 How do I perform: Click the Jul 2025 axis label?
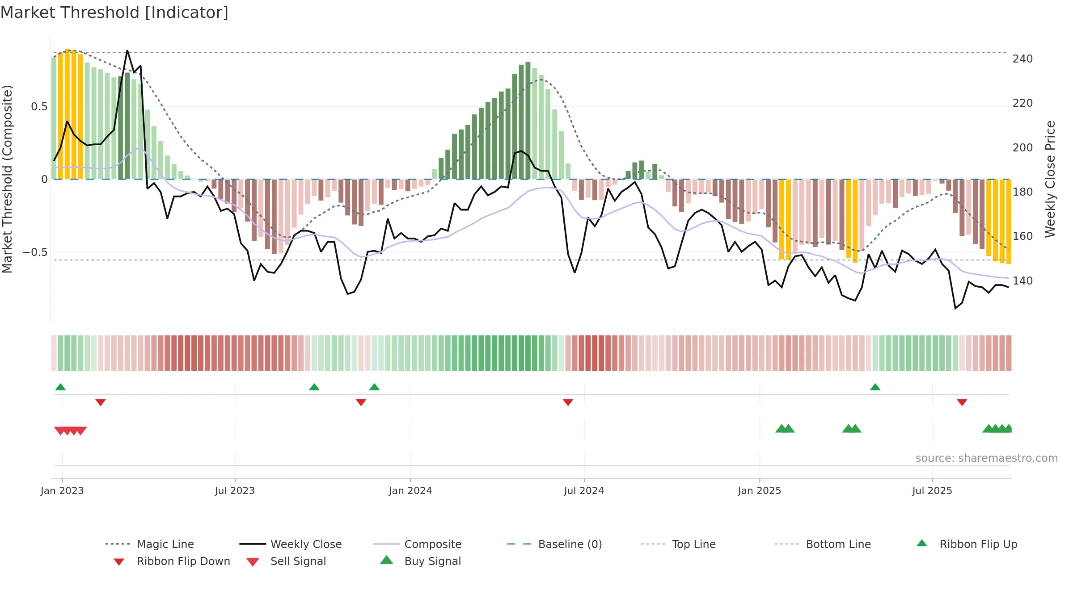[x=932, y=491]
